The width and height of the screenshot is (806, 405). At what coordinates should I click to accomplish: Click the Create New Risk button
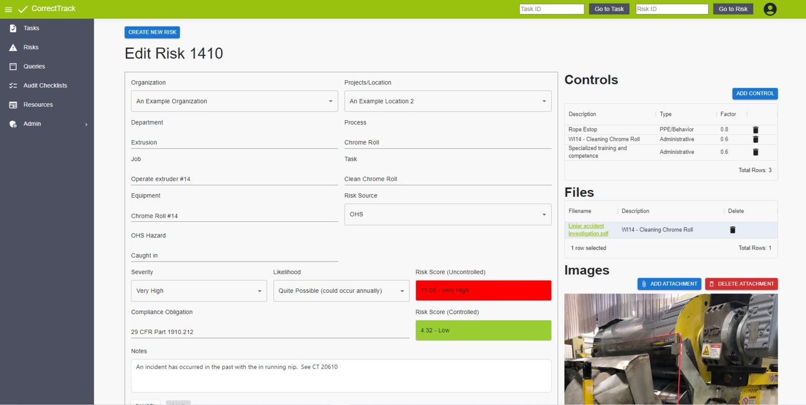(152, 32)
